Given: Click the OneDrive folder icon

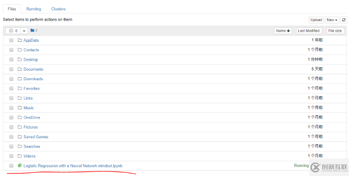Looking at the screenshot, I should coord(19,118).
